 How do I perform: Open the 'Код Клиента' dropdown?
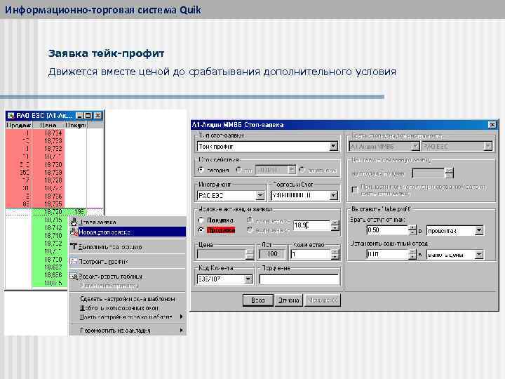(248, 279)
